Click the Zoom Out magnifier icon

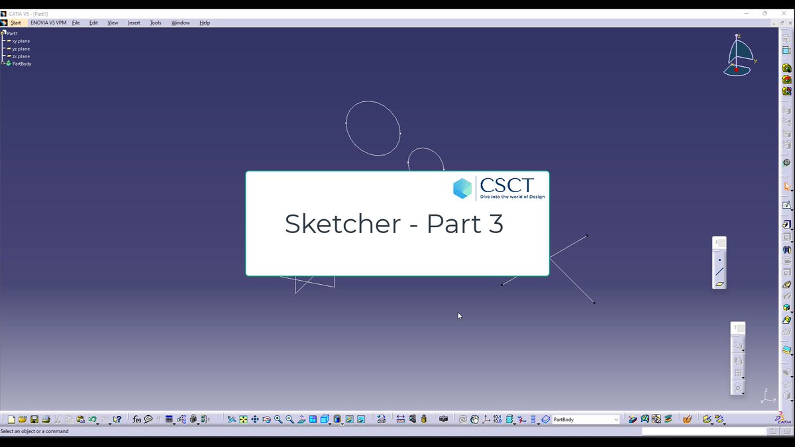[x=290, y=419]
